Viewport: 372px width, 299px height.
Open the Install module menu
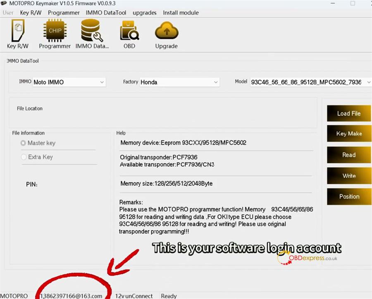(181, 12)
